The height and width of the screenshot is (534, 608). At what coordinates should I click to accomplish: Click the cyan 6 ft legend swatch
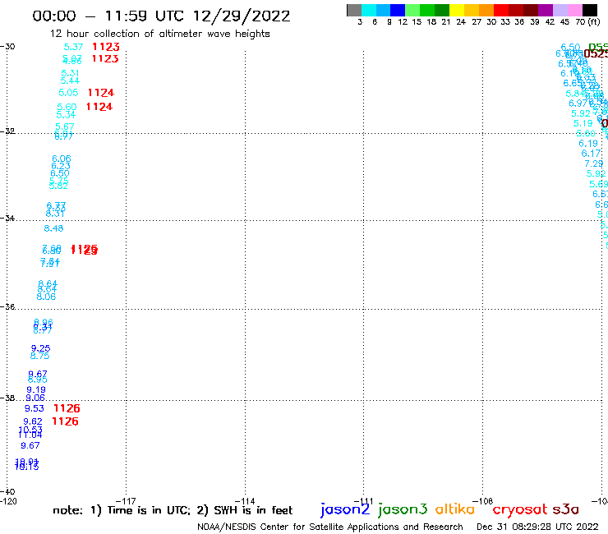(x=369, y=10)
